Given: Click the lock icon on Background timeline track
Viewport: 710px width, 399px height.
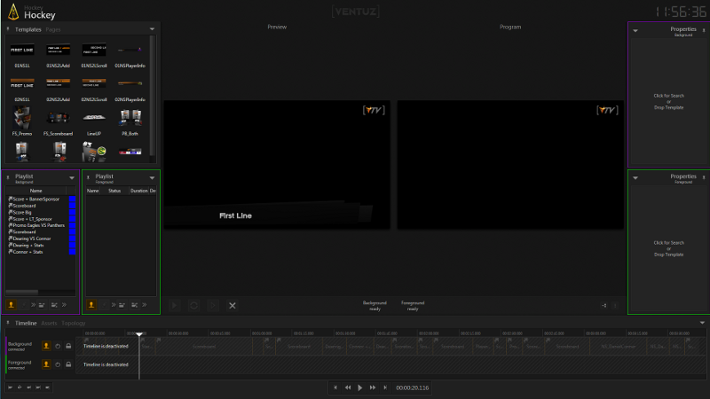Looking at the screenshot, I should 68,346.
